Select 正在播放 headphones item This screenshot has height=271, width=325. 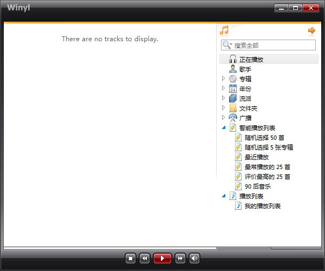click(269, 59)
